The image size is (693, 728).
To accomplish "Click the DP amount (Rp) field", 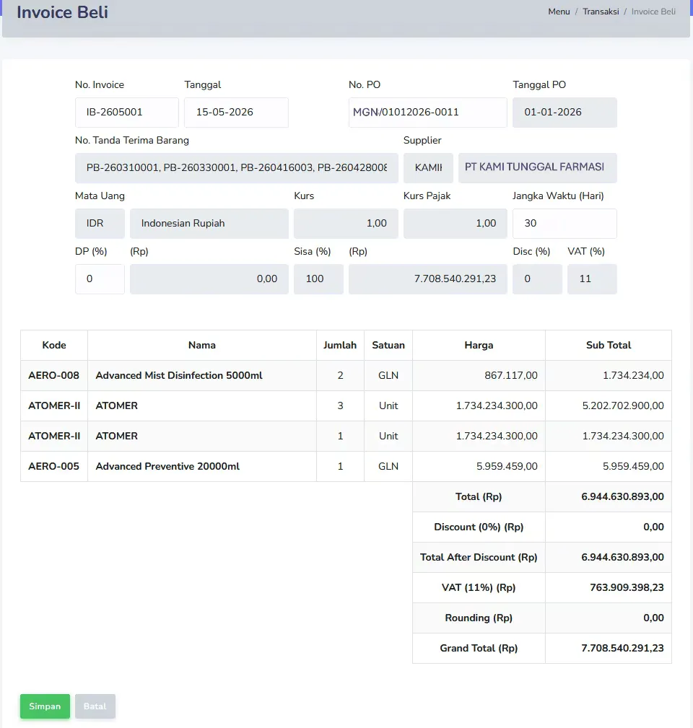I will coord(209,279).
